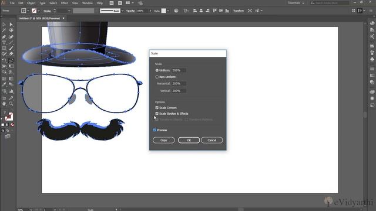Open the graphic Style dropdown

pos(168,11)
